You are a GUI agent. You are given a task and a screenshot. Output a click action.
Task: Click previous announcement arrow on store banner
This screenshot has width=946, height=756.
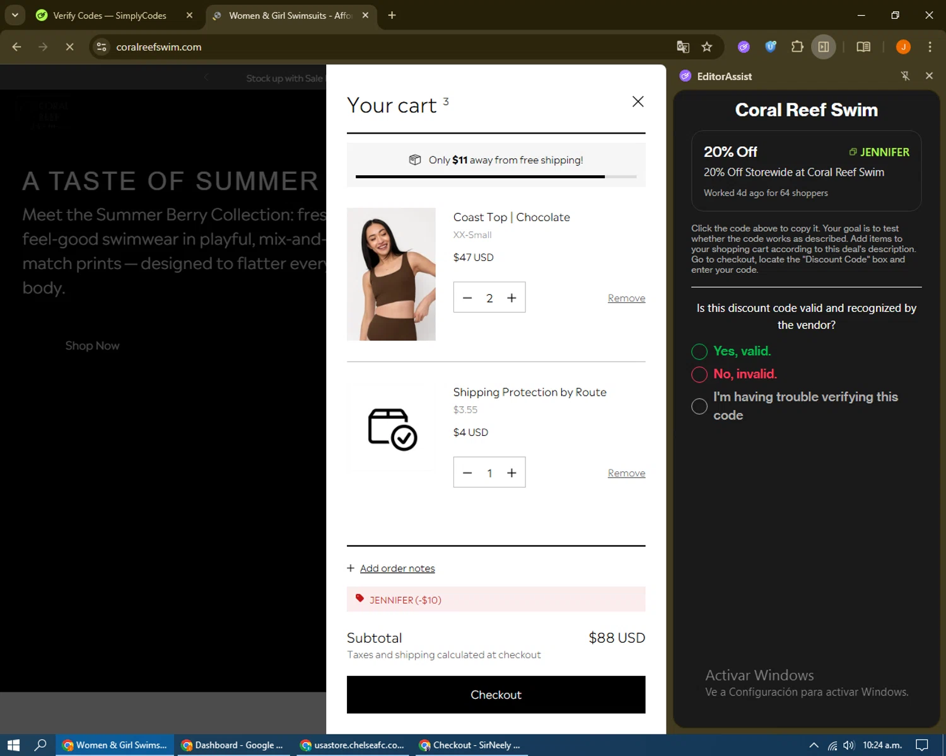206,77
